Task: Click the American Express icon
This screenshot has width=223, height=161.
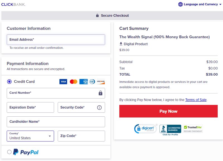Action: (x=83, y=81)
